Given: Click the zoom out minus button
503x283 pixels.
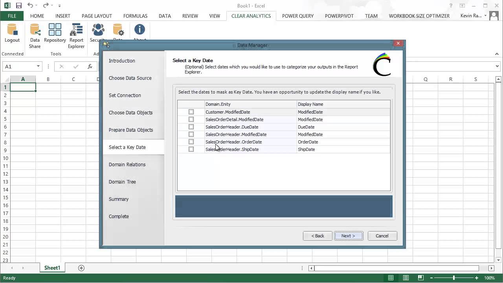Looking at the screenshot, I should pyautogui.click(x=432, y=278).
